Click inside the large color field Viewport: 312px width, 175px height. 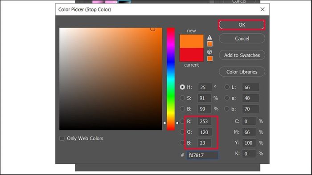pyautogui.click(x=111, y=79)
